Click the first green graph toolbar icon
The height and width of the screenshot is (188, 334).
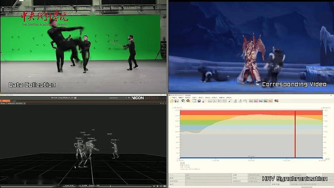[x=251, y=101]
